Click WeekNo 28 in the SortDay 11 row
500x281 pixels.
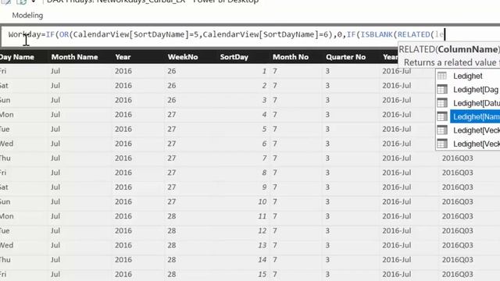pos(172,216)
